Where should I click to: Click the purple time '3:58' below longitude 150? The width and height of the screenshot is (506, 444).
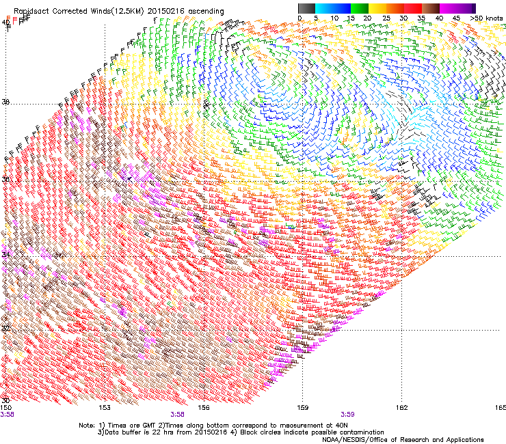coord(7,415)
